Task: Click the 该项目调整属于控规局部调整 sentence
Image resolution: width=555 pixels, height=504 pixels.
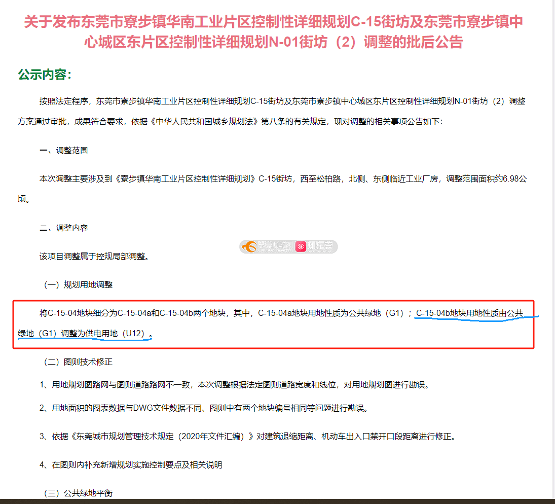Action: tap(94, 256)
